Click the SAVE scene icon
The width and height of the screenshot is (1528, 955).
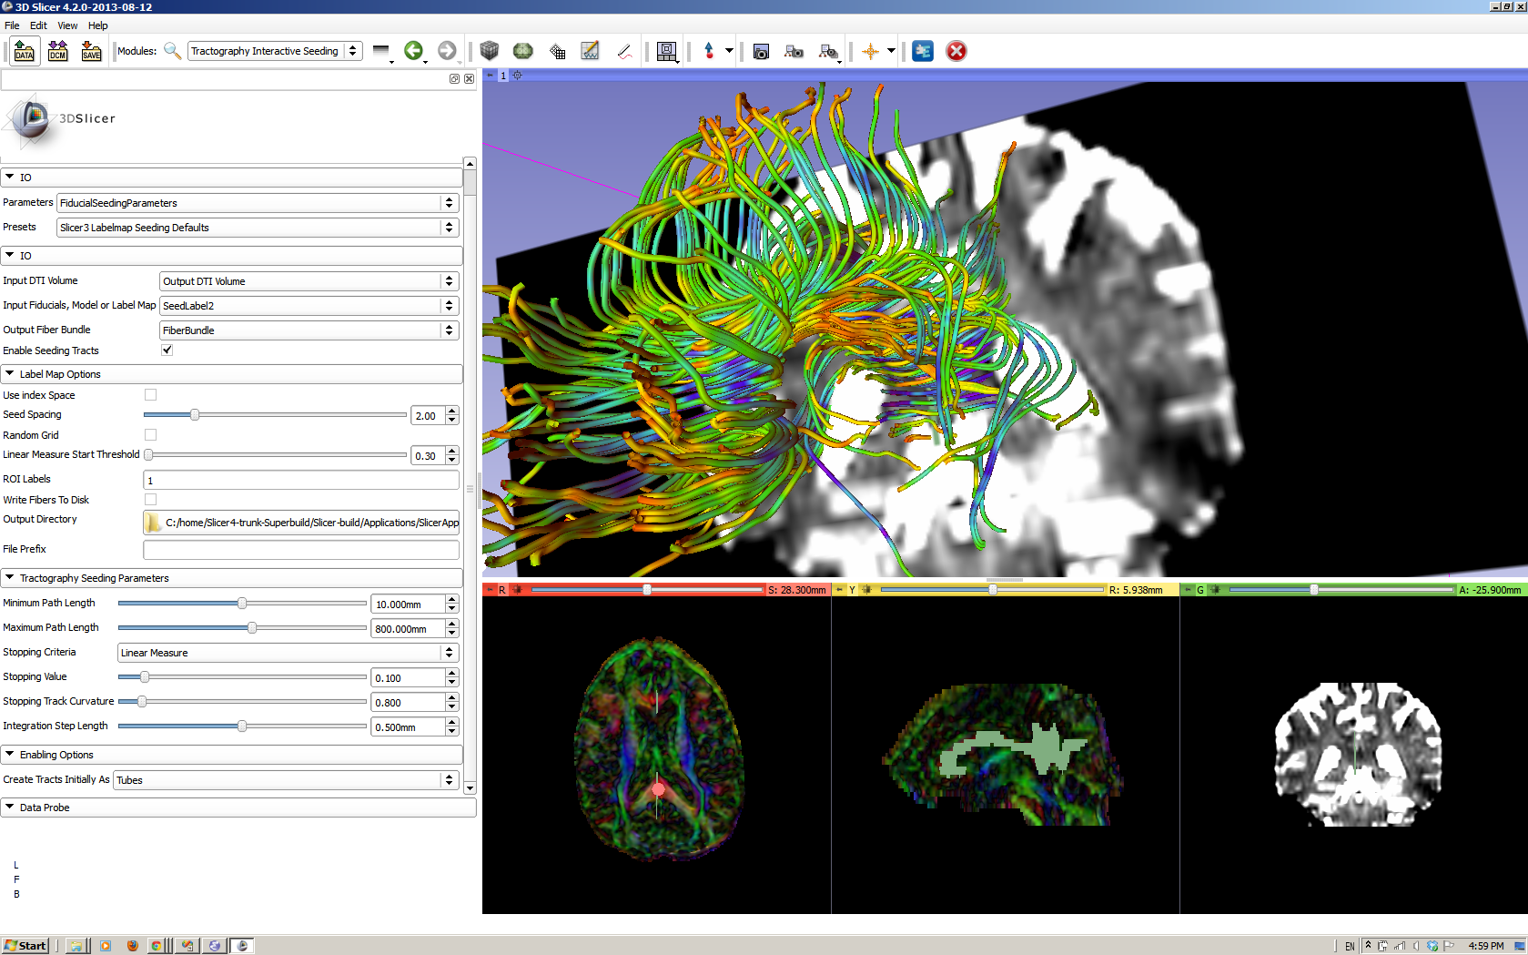[91, 51]
